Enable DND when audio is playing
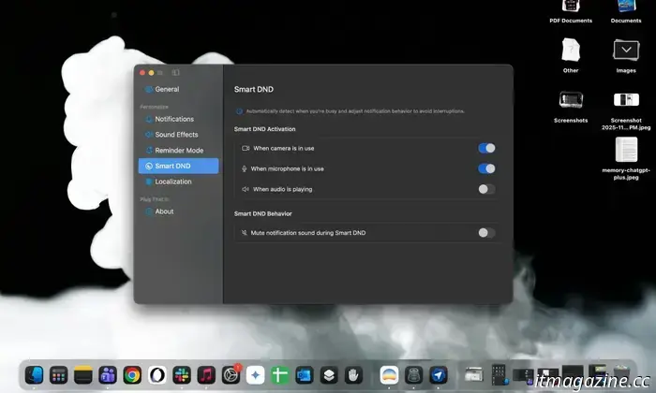This screenshot has width=656, height=393. tap(486, 189)
